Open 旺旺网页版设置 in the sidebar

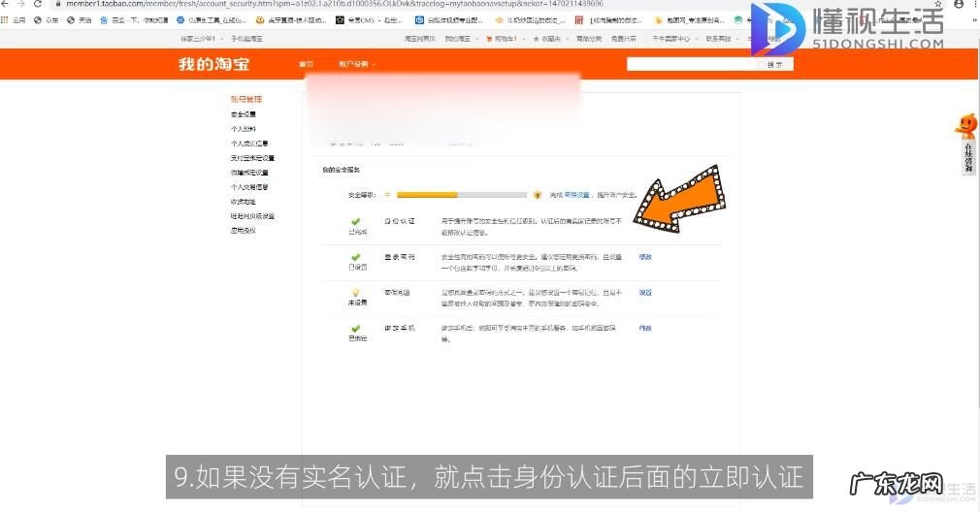(x=252, y=216)
